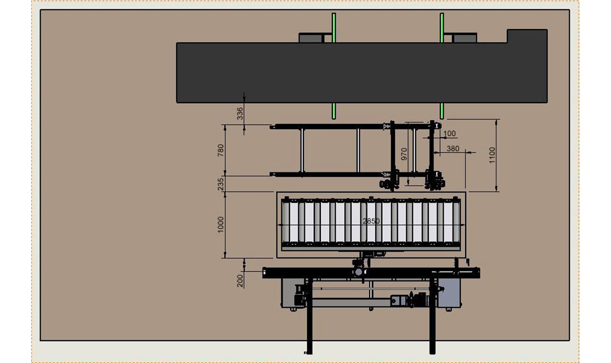Select the 100 offset dimension label
Screen dimensions: 611x363
[449, 133]
